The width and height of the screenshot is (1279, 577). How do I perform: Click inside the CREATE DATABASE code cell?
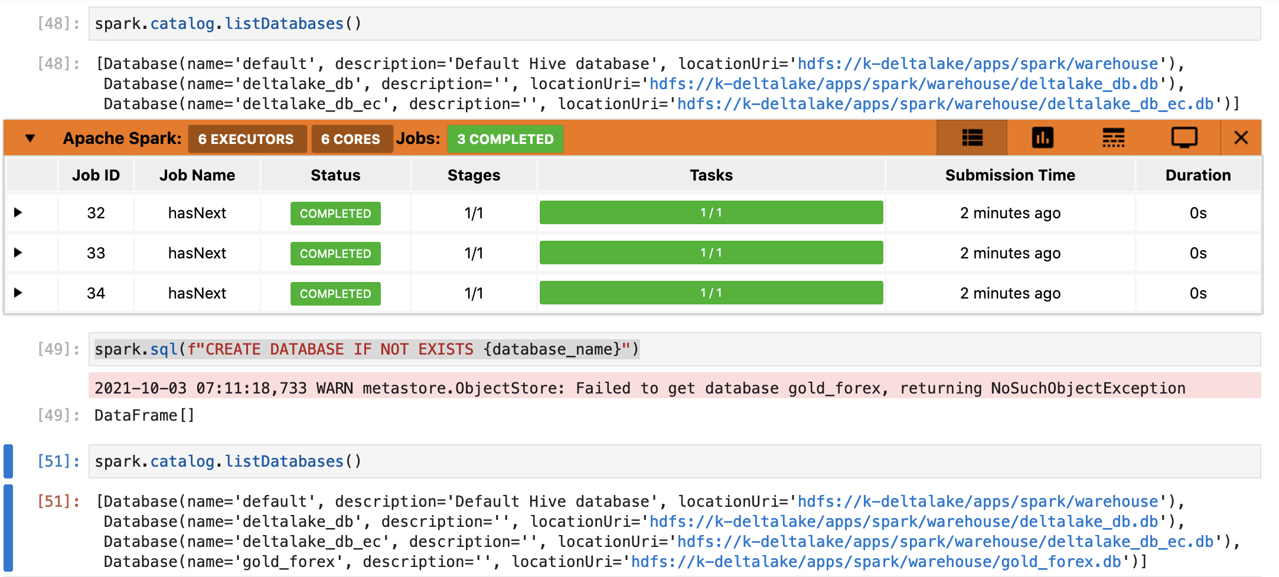[x=674, y=349]
